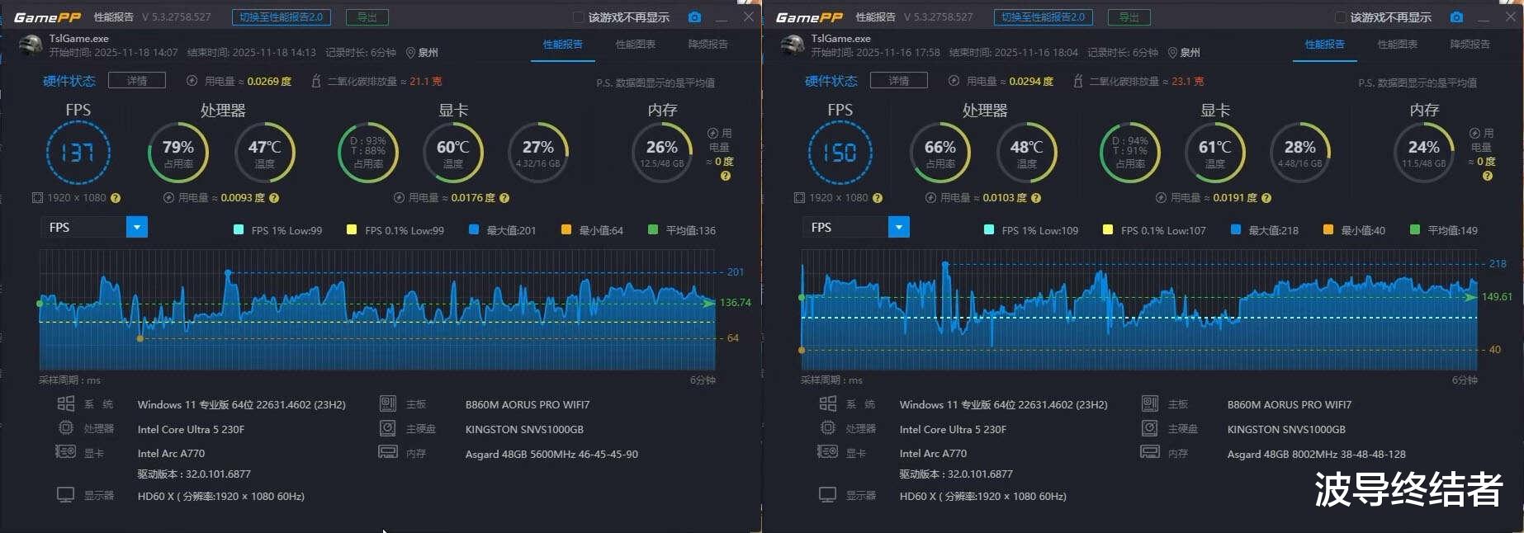
Task: Click help icon beside 0.0103 度 CPU power
Action: [x=1036, y=198]
